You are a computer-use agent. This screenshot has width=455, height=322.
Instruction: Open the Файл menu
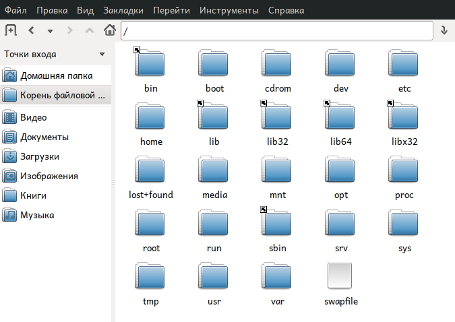[x=16, y=10]
